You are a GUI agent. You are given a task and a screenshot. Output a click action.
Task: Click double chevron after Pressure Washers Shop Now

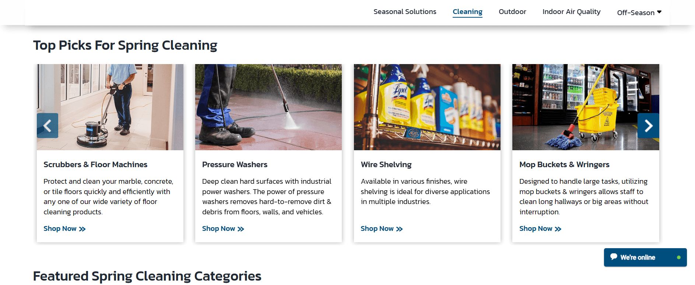pyautogui.click(x=241, y=229)
